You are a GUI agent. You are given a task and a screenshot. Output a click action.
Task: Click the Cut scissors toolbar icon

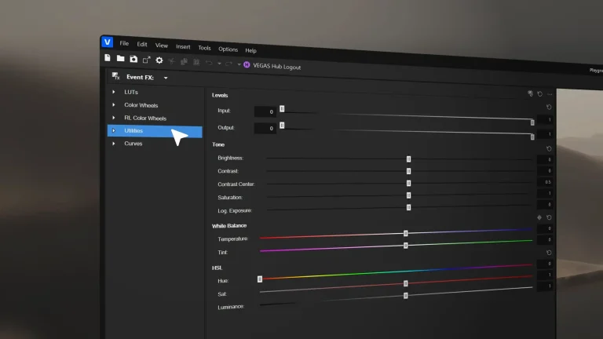[x=171, y=61]
